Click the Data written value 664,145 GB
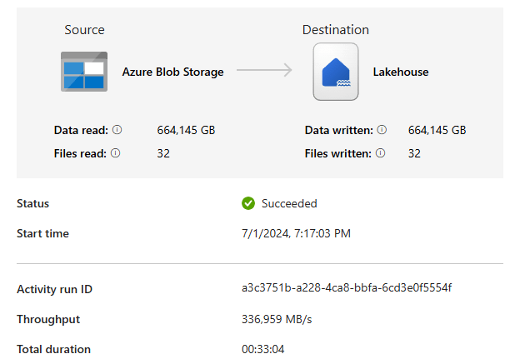510x364 pixels. [437, 130]
